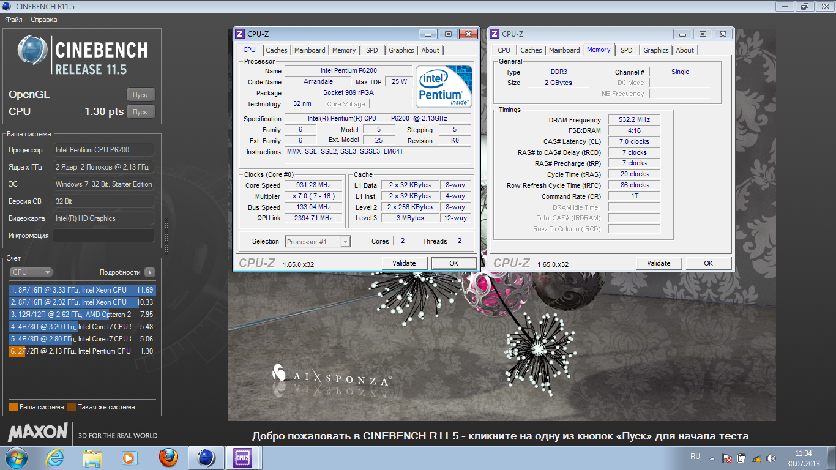
Task: Click the Memory CPU-Z window title icon
Action: click(x=495, y=34)
